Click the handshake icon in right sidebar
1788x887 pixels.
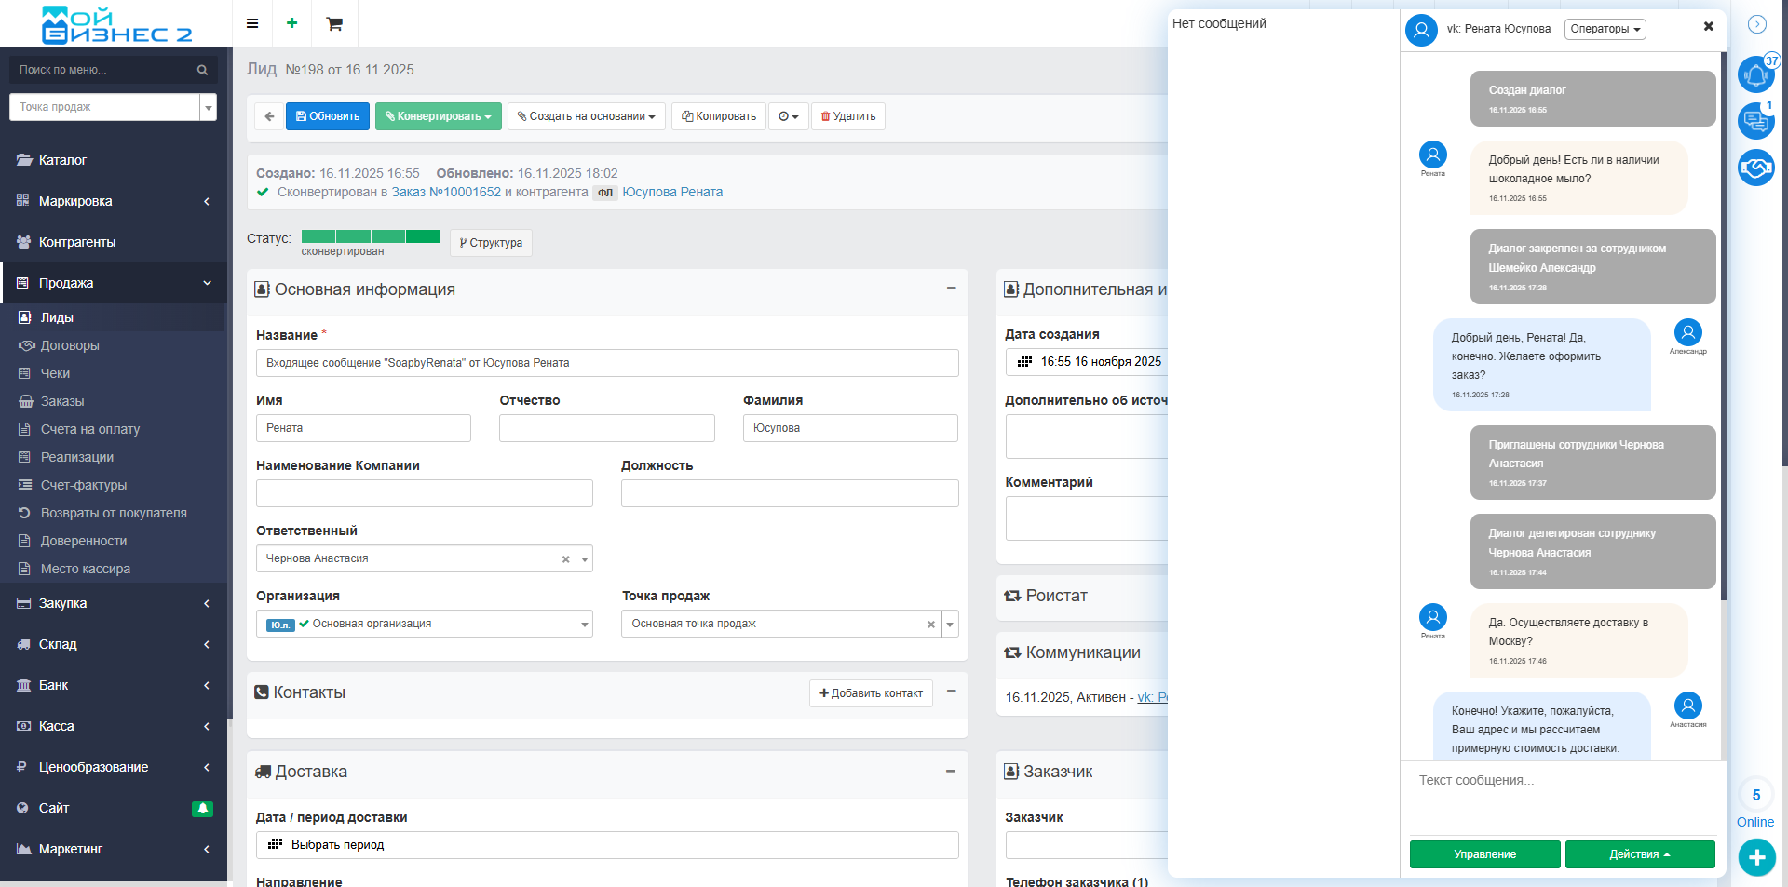click(x=1755, y=168)
